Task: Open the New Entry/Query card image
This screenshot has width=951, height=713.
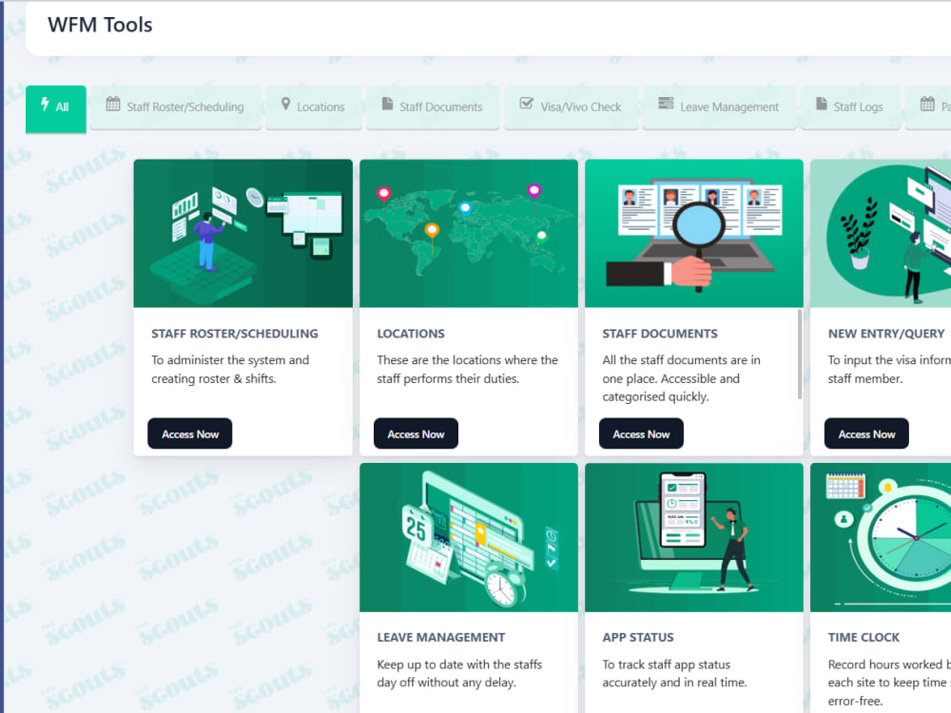Action: tap(881, 234)
